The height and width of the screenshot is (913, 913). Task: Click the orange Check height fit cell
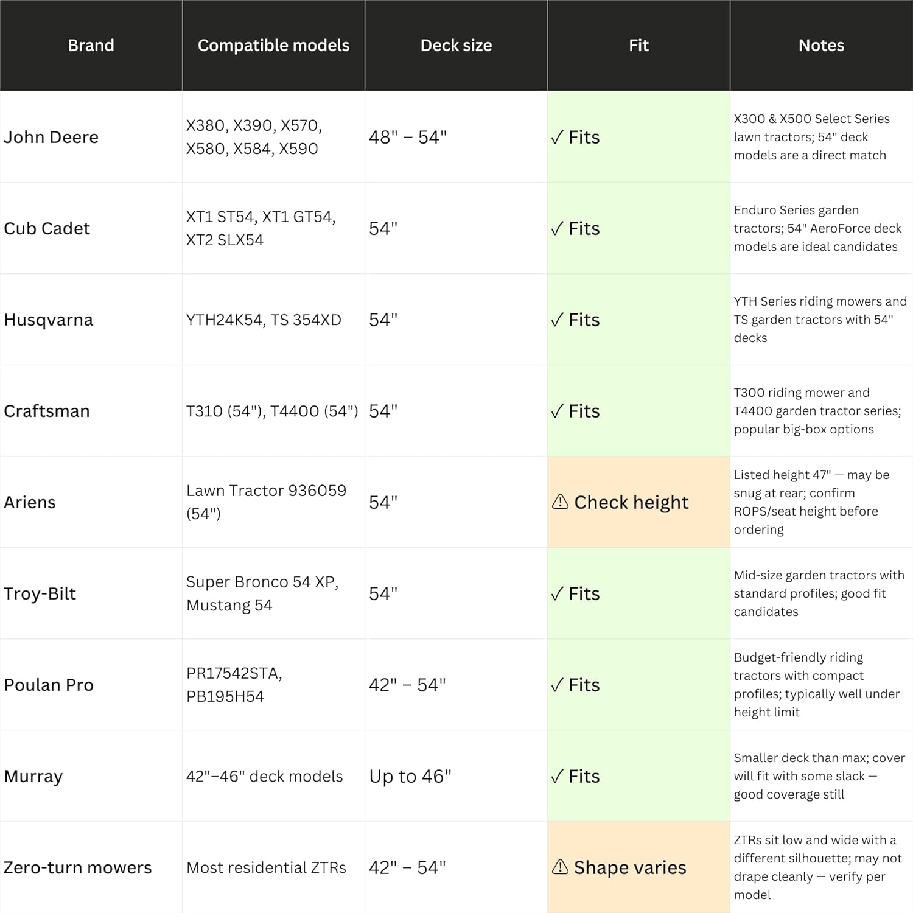[x=638, y=502]
